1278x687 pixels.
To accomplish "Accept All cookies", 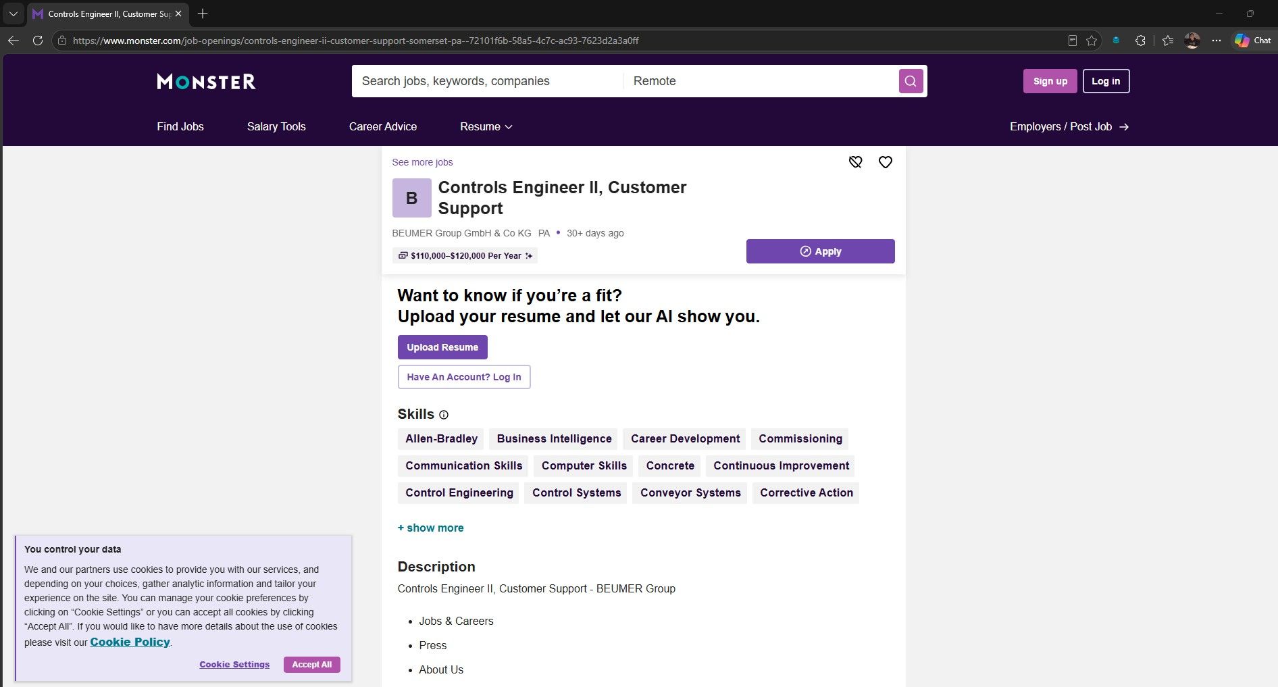I will pyautogui.click(x=312, y=665).
